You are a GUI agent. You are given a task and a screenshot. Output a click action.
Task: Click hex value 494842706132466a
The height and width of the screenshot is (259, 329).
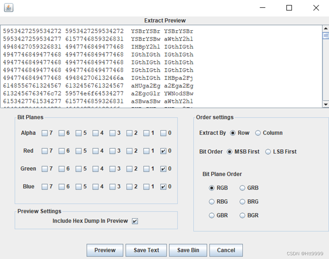click(95, 78)
